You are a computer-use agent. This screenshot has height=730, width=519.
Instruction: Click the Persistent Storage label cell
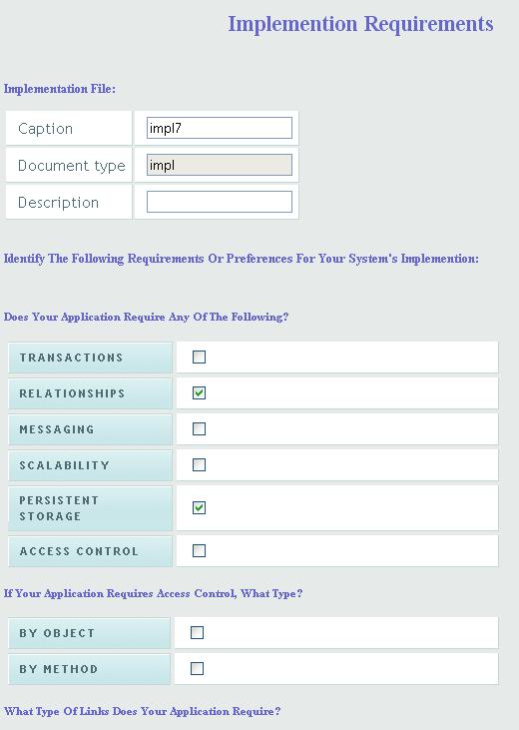click(90, 508)
